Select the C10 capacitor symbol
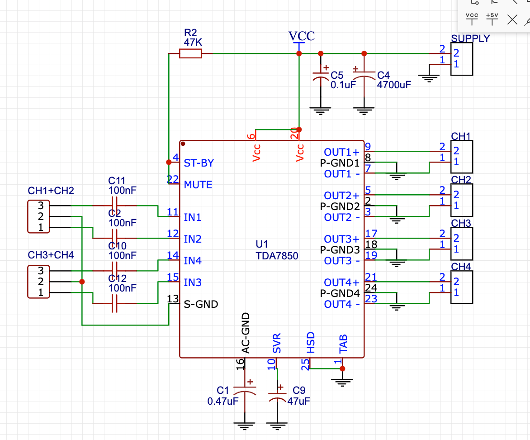 114,271
